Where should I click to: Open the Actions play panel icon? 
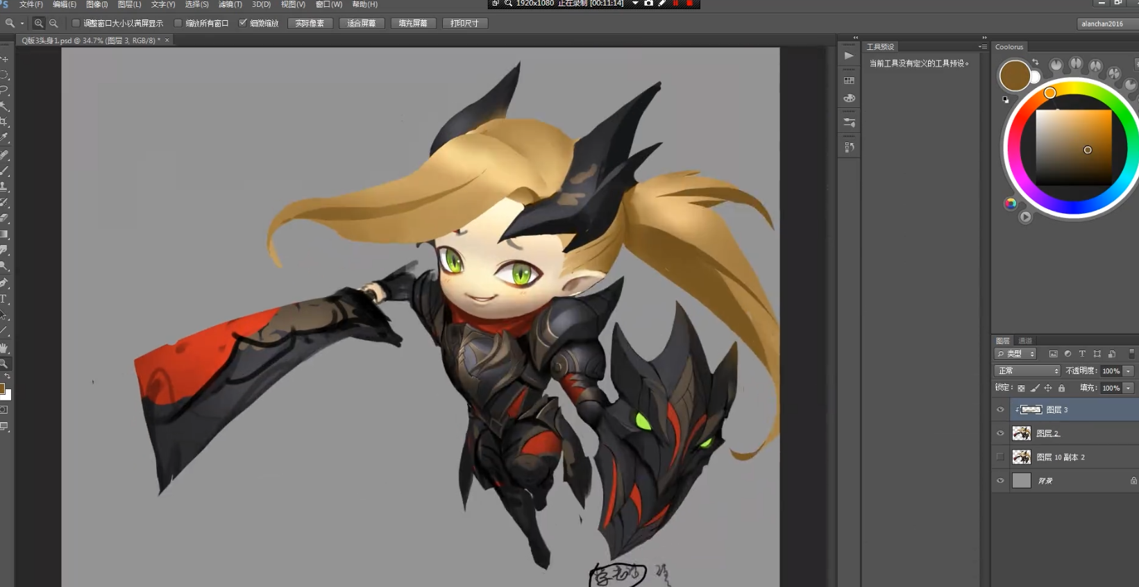pos(849,56)
